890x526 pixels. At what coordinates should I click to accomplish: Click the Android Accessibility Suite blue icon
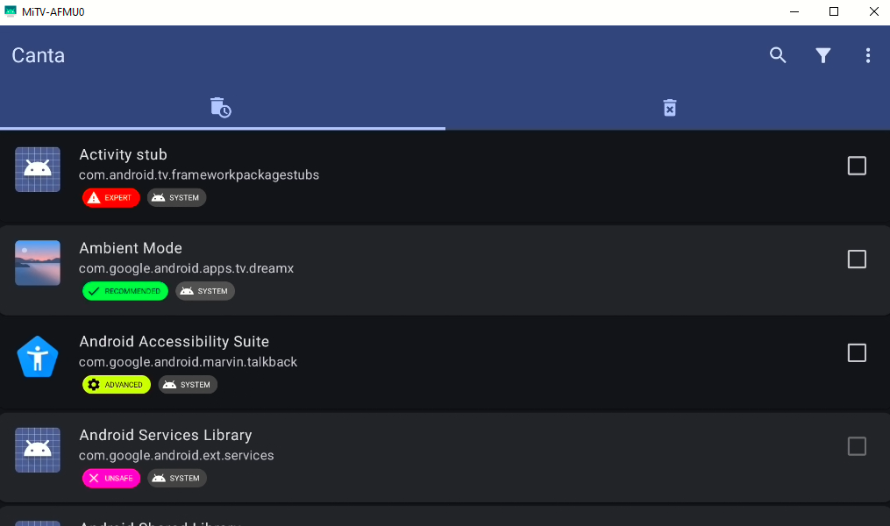pyautogui.click(x=38, y=357)
